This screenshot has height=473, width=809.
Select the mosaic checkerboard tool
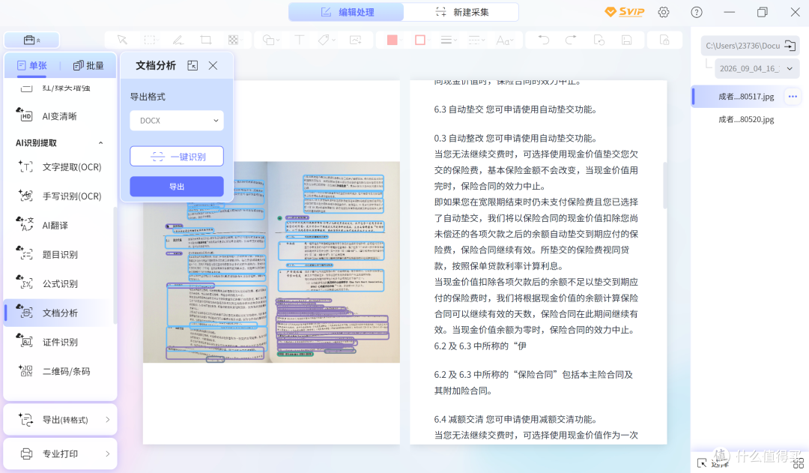pos(233,40)
